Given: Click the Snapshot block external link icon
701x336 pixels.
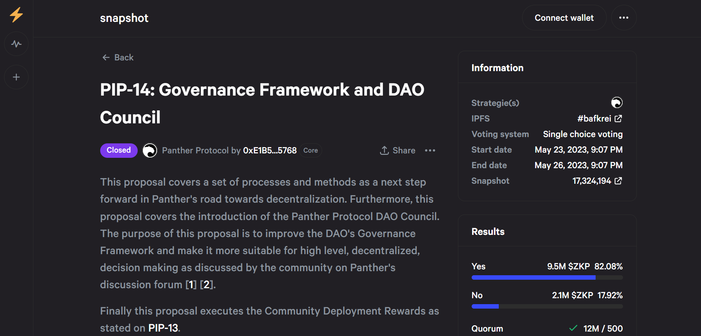Looking at the screenshot, I should [x=618, y=181].
